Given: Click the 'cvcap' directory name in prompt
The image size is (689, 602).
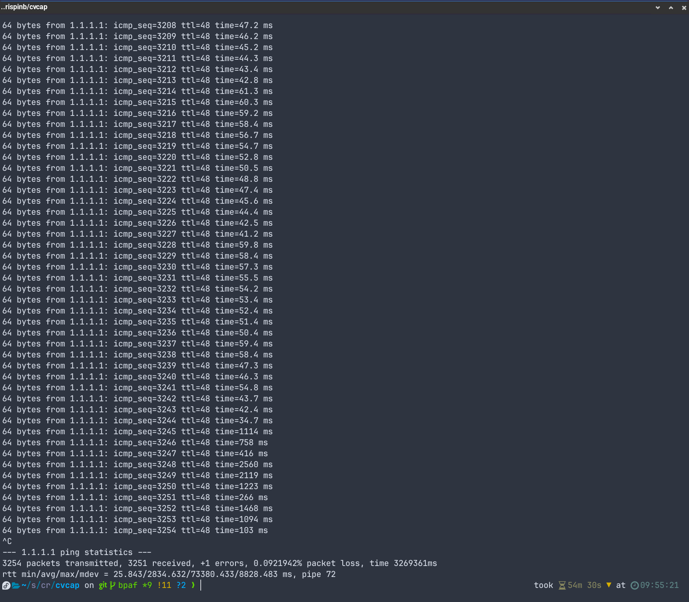Looking at the screenshot, I should [x=67, y=585].
